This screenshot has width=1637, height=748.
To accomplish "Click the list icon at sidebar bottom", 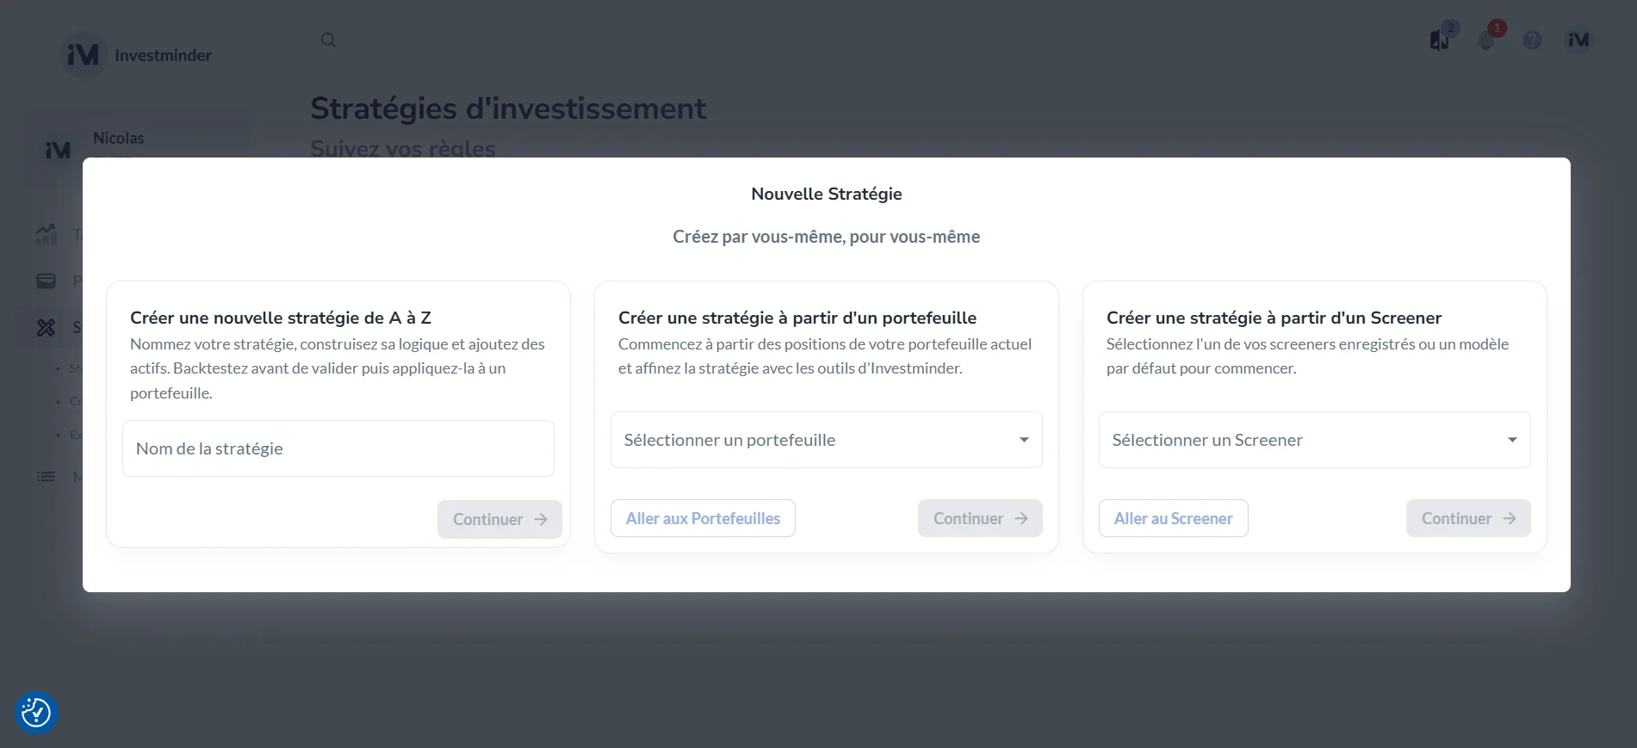I will [46, 476].
